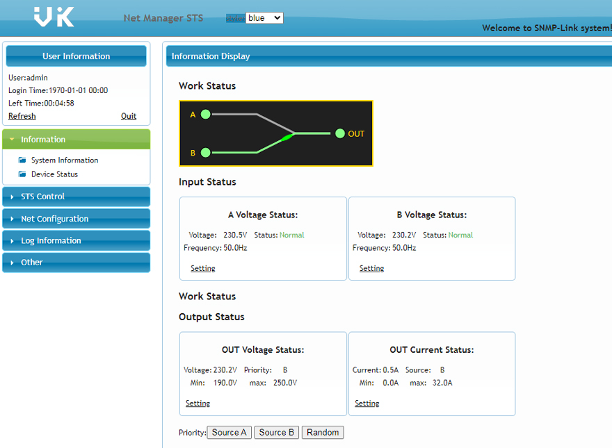Click the green OUT node in diagram
612x448 pixels.
[339, 133]
